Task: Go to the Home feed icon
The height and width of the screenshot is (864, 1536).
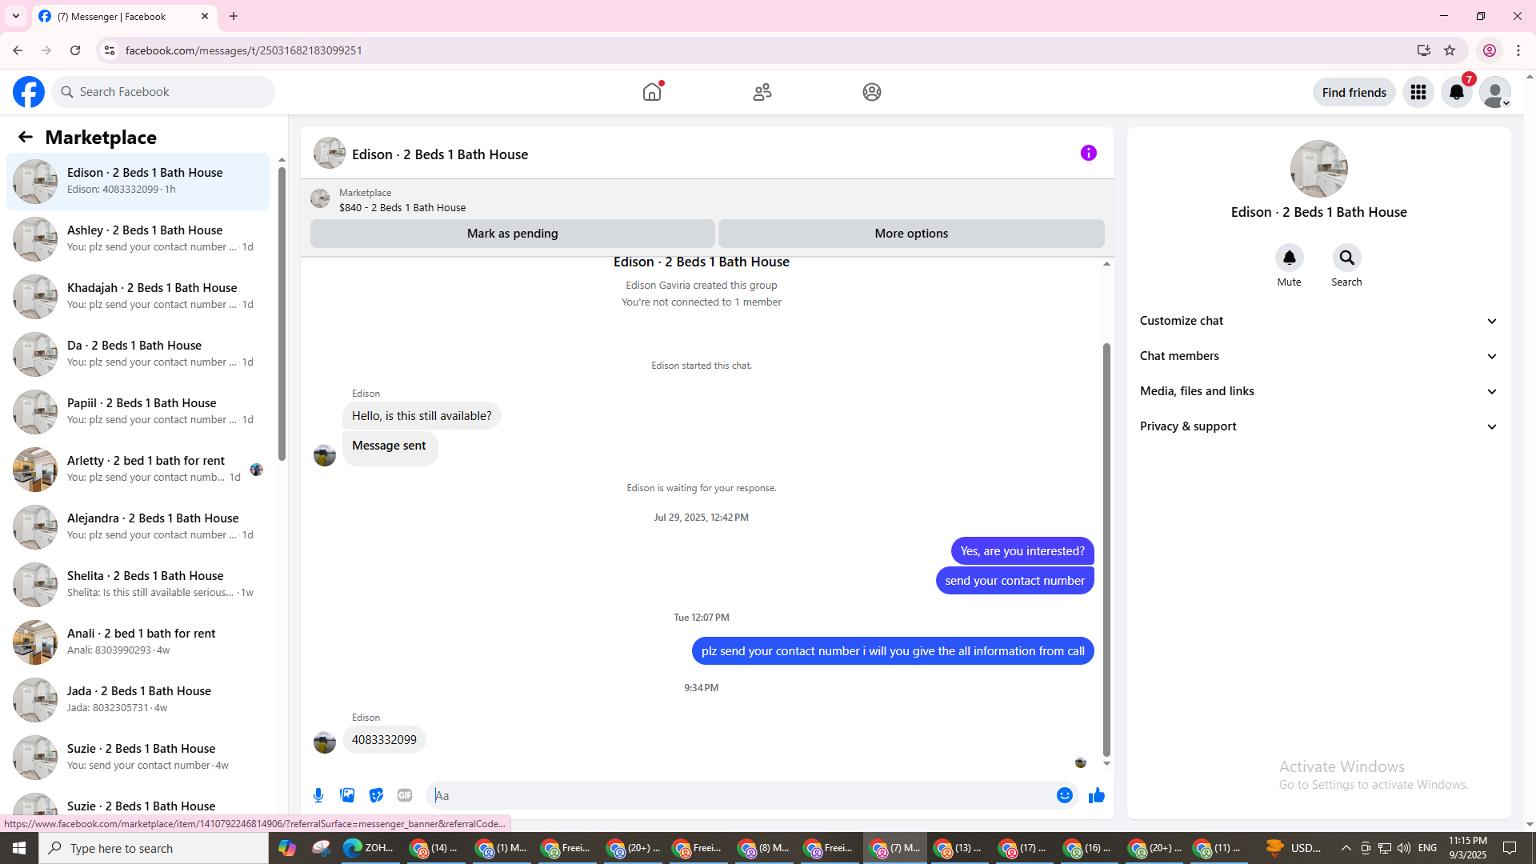Action: pos(653,92)
